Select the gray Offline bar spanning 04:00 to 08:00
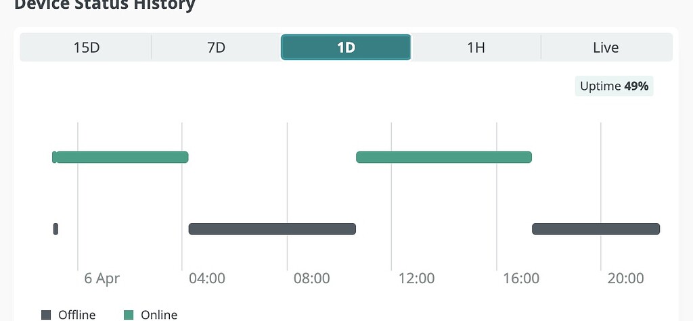The image size is (693, 321). (272, 229)
